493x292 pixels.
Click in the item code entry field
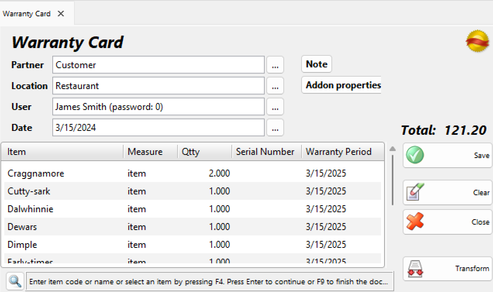pyautogui.click(x=209, y=282)
